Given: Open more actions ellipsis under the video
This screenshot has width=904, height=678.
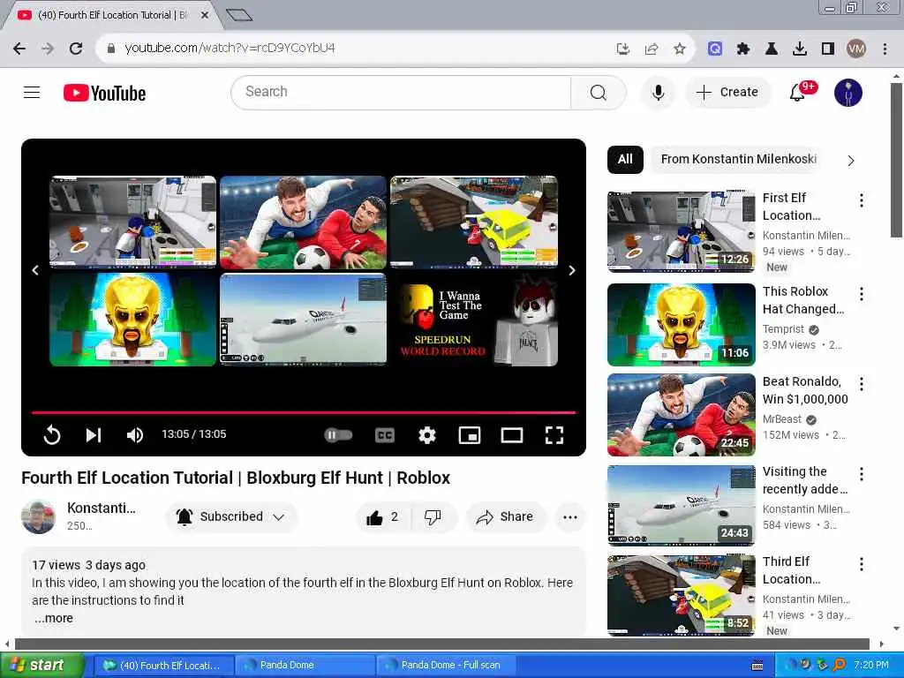Looking at the screenshot, I should pos(570,517).
